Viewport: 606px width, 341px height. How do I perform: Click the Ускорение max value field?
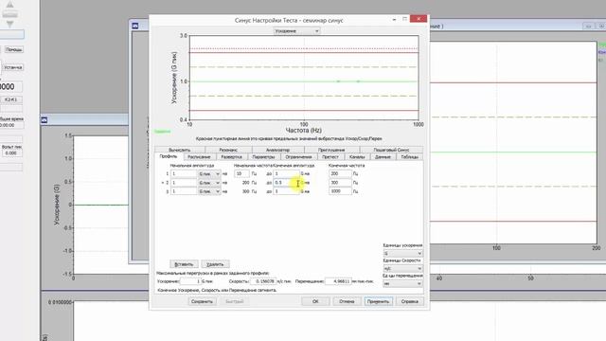(190, 281)
